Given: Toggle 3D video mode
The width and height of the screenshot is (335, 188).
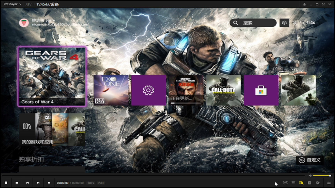Looking at the screenshot, I should click(293, 183).
